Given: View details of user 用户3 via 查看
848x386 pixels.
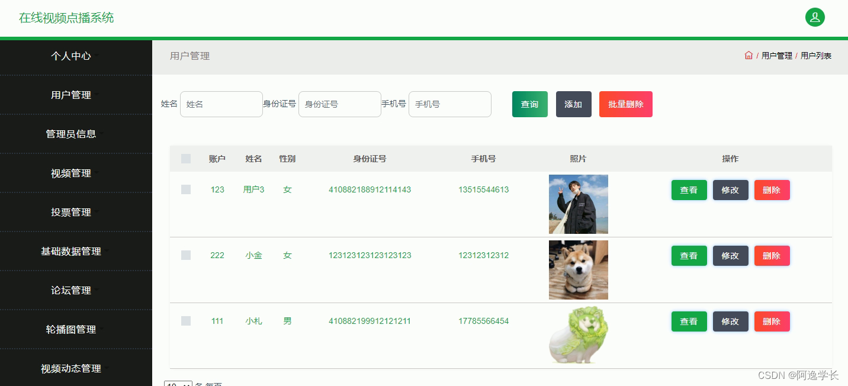Looking at the screenshot, I should click(x=689, y=190).
